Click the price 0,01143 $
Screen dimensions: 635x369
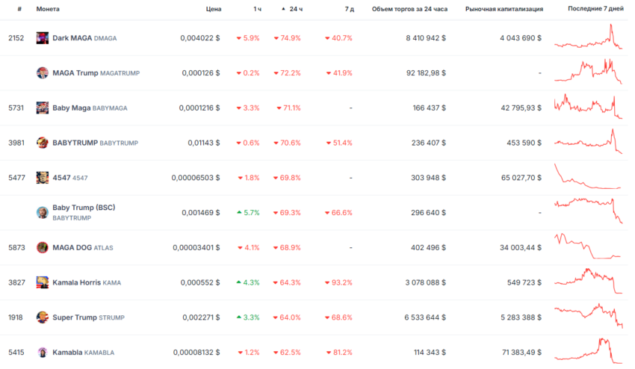pos(204,143)
